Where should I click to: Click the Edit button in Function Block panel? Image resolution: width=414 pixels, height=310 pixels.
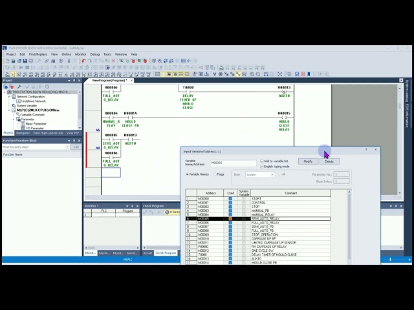click(76, 147)
